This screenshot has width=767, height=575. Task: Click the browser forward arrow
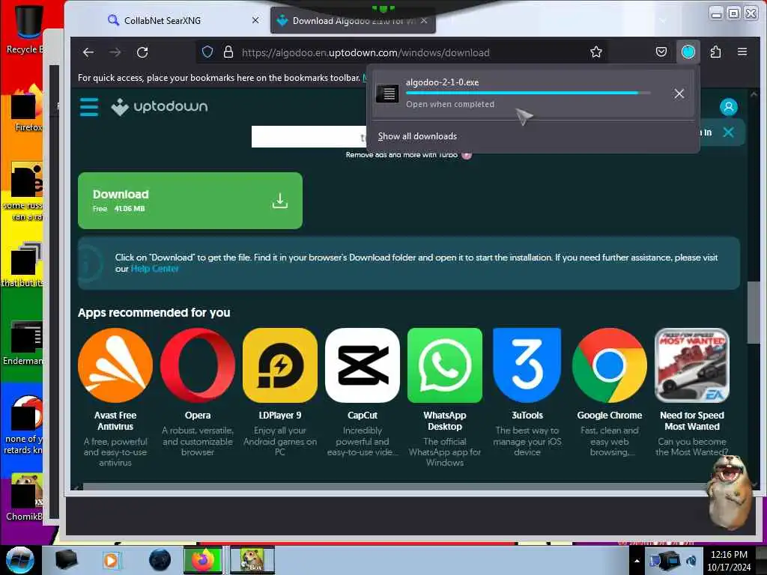pyautogui.click(x=115, y=52)
